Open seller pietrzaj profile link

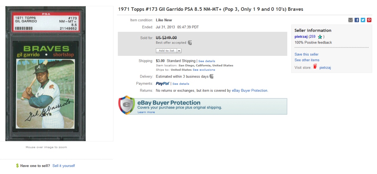(x=301, y=37)
